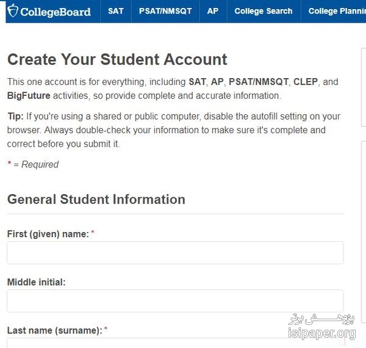Click the Create Your Student Account heading
Screen dimensions: 366x348
click(x=117, y=59)
